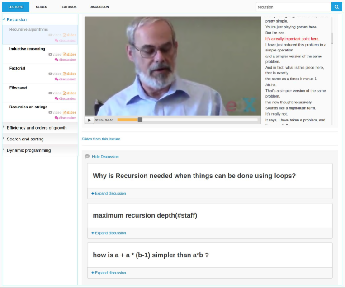The image size is (345, 288).
Task: Click transcript line 'Ah-ha.'
Action: [x=271, y=85]
